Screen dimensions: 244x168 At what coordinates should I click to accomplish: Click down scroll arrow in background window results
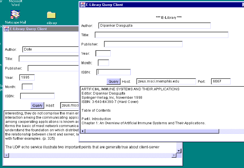click(x=179, y=151)
